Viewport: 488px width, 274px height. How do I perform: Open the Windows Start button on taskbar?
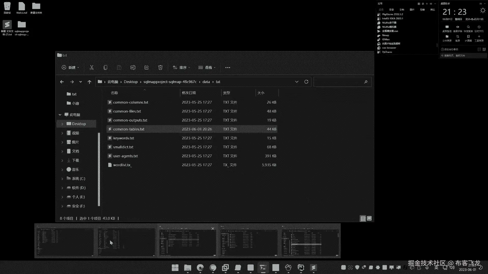pyautogui.click(x=175, y=268)
